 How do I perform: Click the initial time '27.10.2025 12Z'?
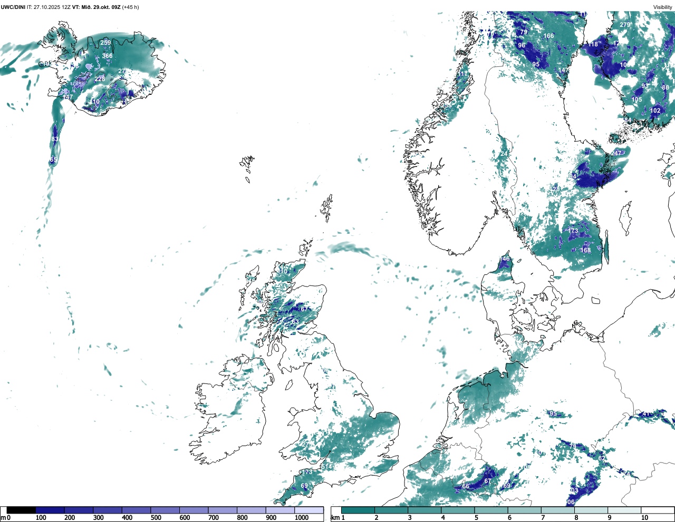(x=52, y=7)
